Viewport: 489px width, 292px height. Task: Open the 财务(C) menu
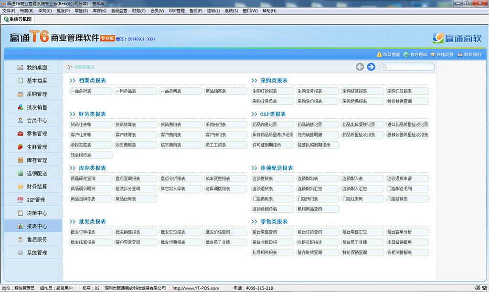coord(139,10)
